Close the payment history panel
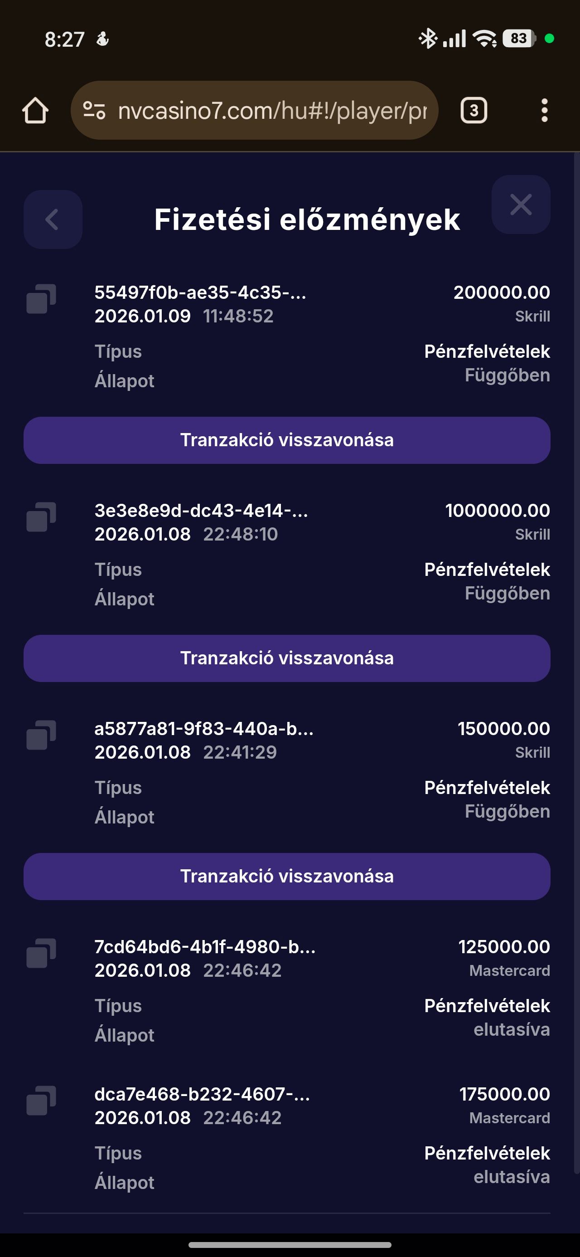This screenshot has width=580, height=1257. pos(521,205)
